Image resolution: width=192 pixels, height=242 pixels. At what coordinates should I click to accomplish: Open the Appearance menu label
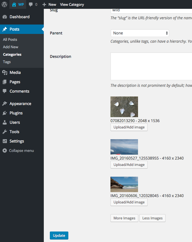click(20, 104)
